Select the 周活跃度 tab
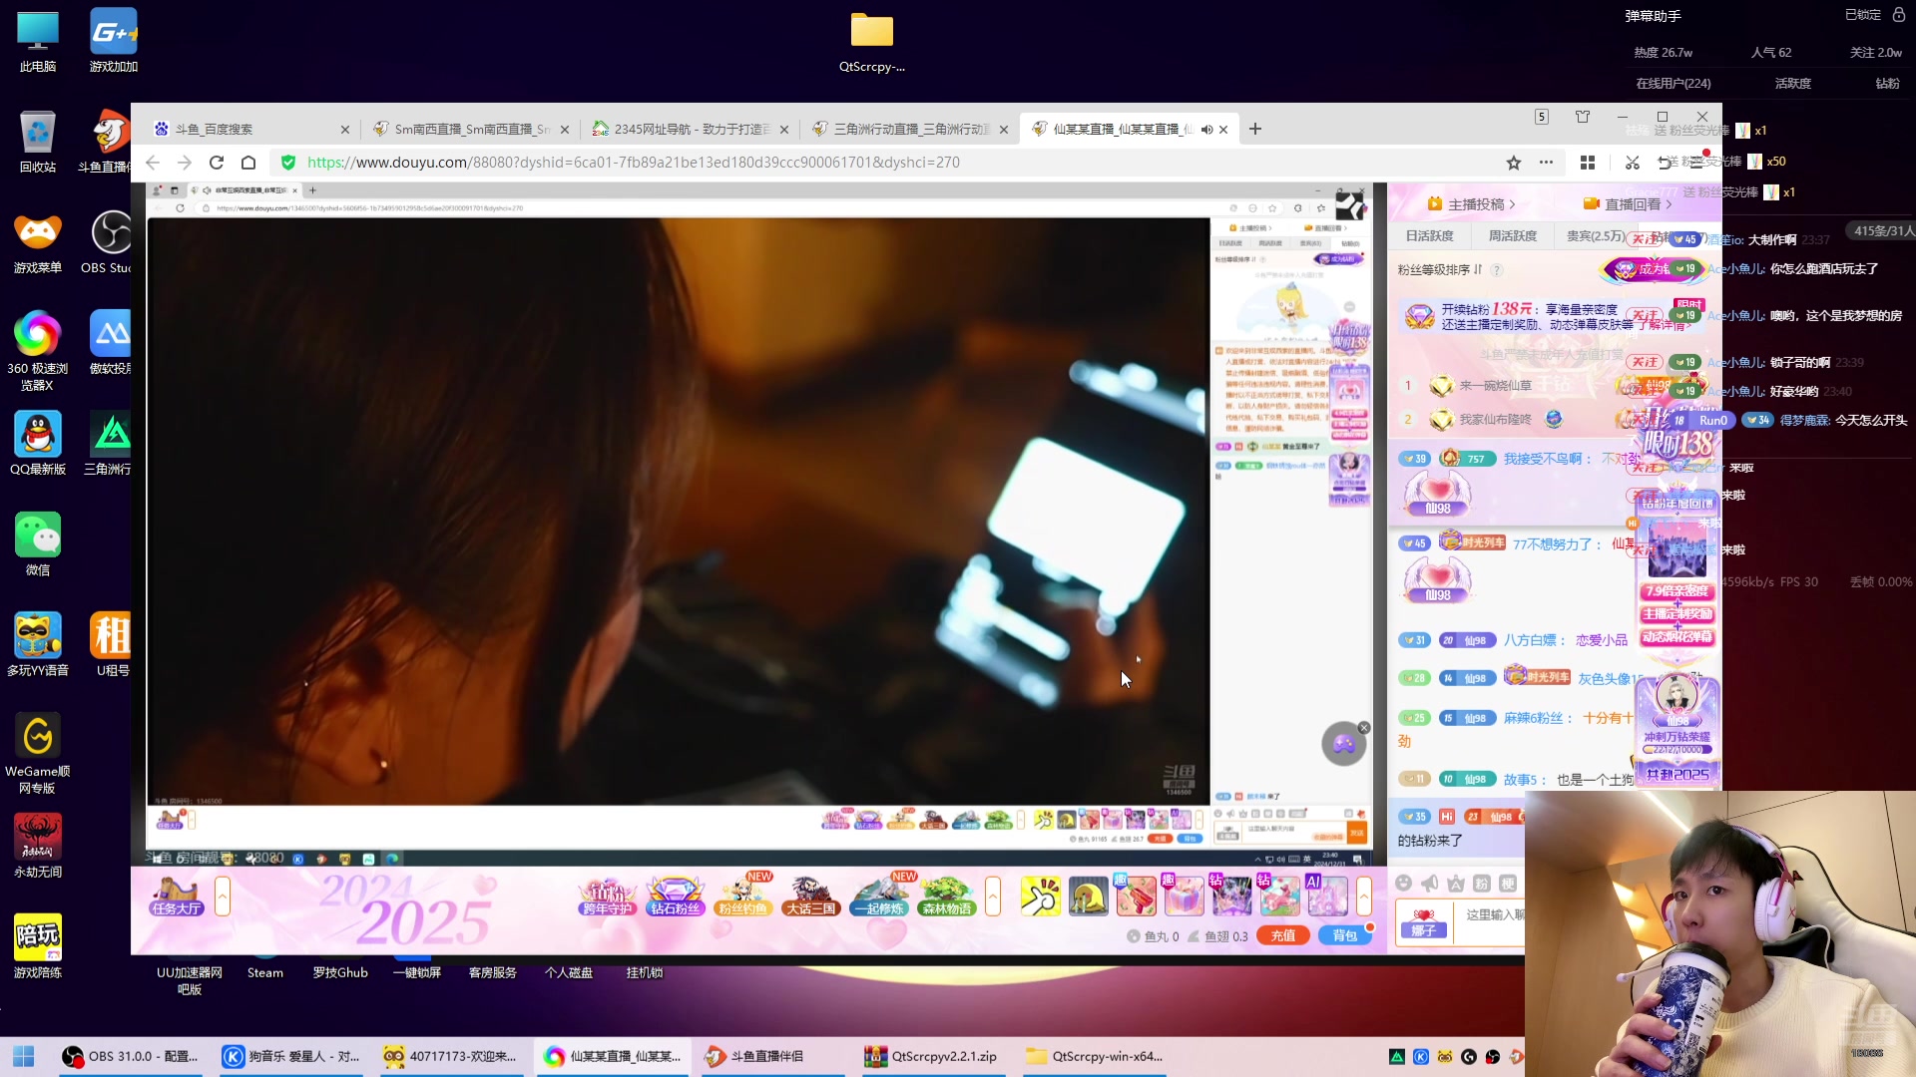The width and height of the screenshot is (1916, 1077). point(1512,236)
